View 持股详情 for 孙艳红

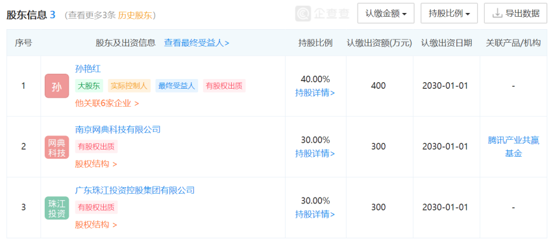[315, 93]
